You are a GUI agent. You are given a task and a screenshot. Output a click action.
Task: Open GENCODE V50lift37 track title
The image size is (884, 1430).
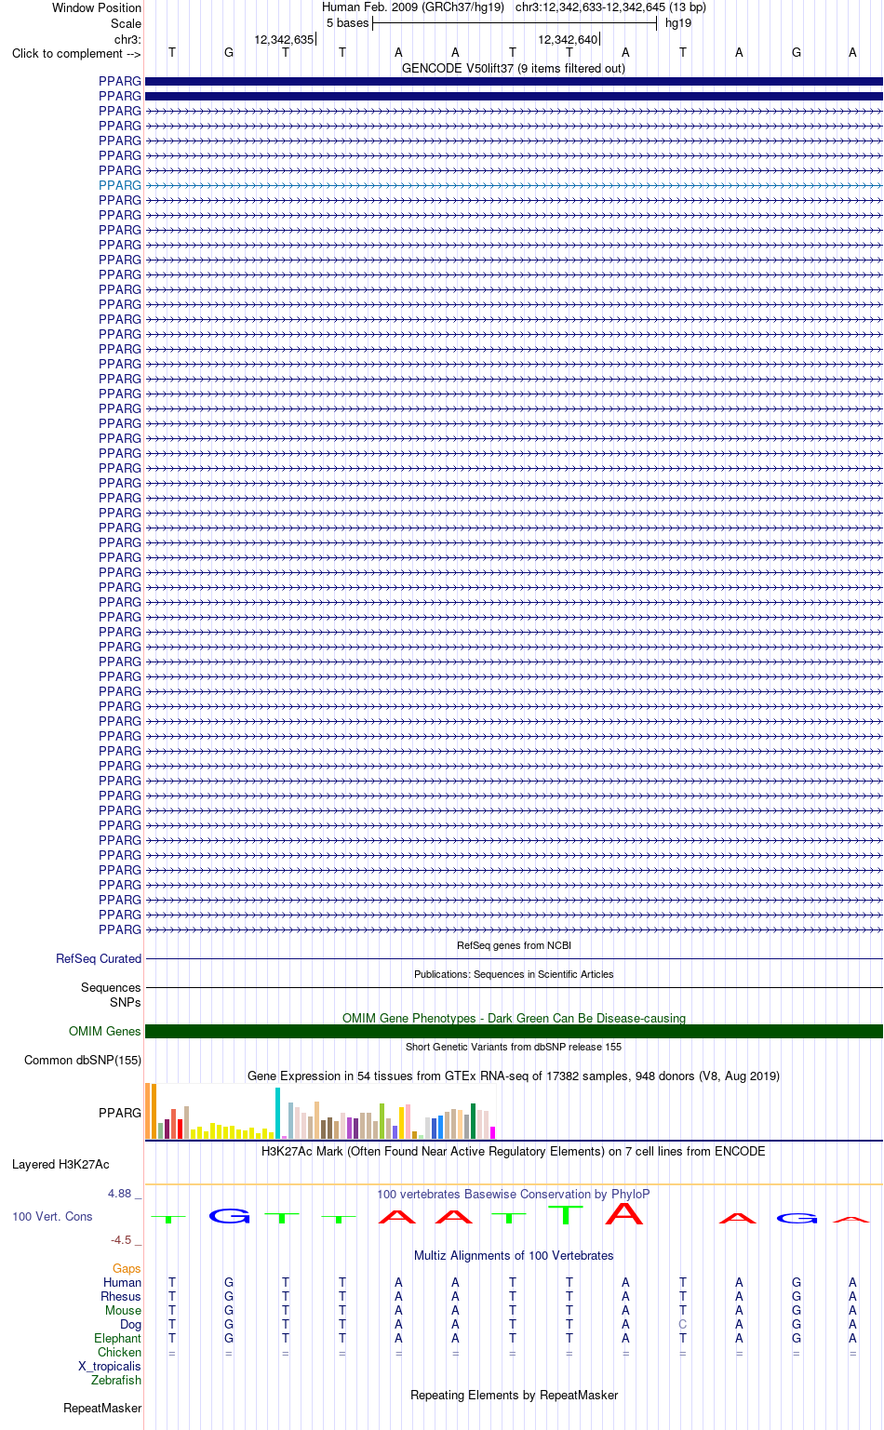514,68
